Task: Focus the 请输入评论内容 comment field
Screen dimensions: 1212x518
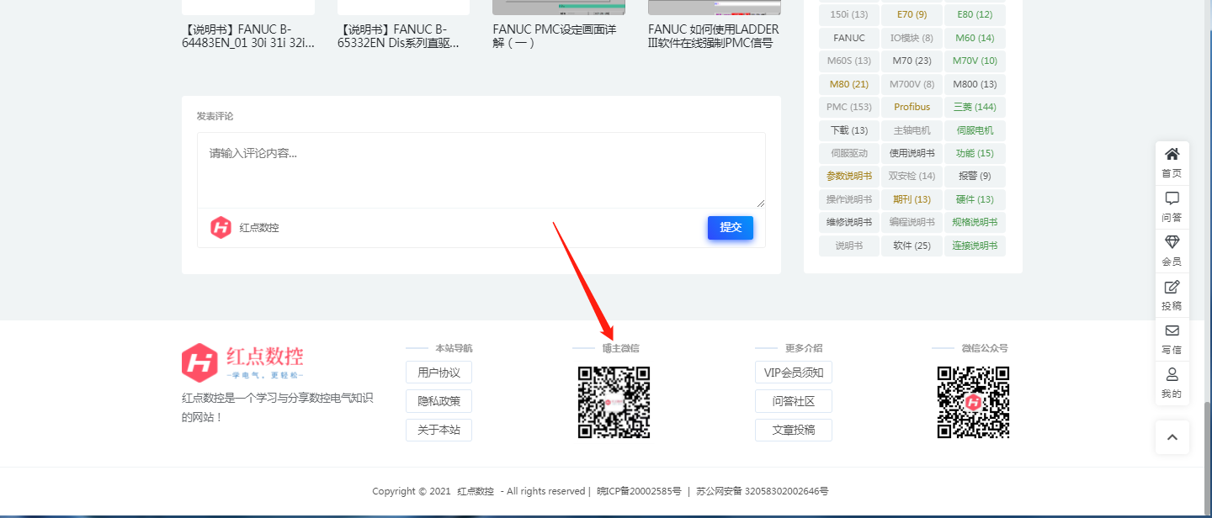Action: point(481,171)
